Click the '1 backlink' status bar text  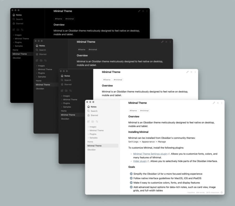pos(191,192)
